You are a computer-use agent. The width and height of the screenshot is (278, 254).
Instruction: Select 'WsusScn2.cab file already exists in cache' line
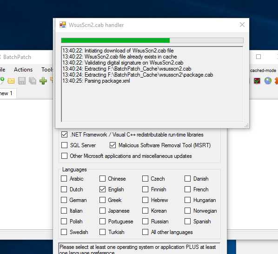tap(119, 57)
